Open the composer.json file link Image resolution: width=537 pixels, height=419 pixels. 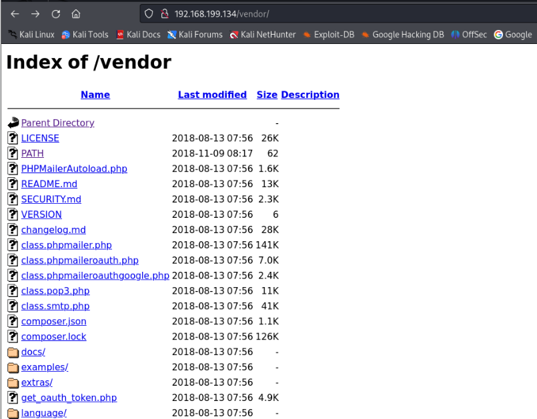53,321
